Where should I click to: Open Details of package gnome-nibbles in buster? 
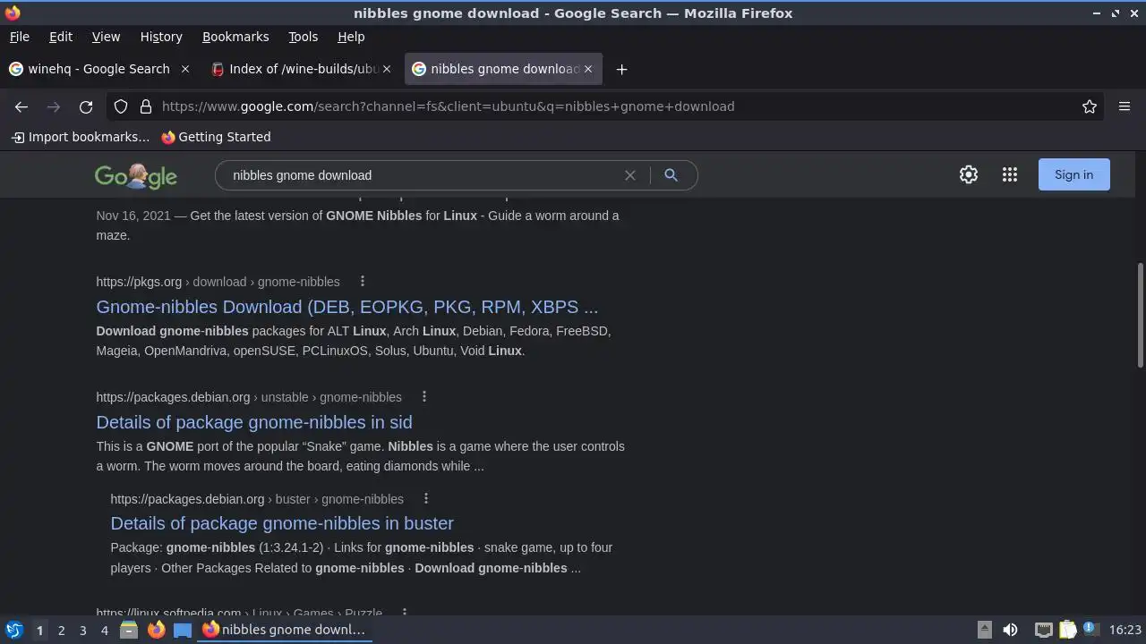[x=282, y=523]
